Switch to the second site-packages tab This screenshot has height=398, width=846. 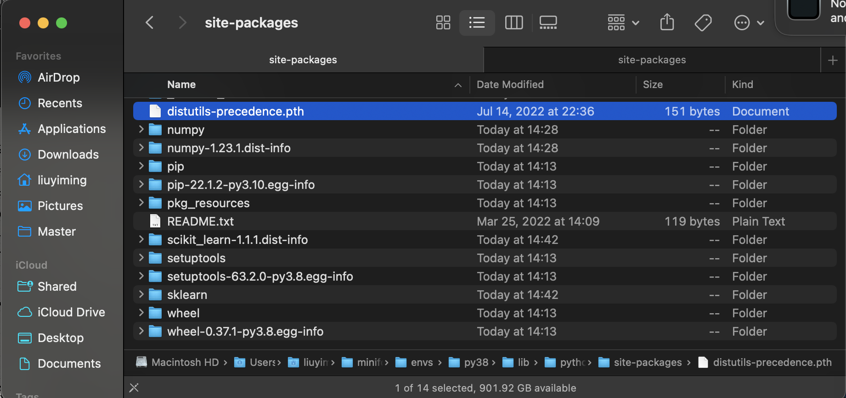(651, 60)
